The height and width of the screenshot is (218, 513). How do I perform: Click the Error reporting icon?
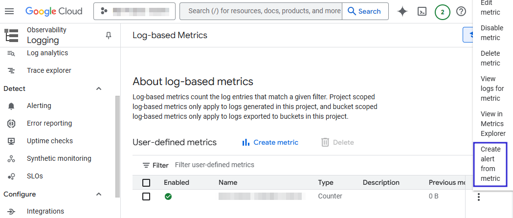click(11, 124)
